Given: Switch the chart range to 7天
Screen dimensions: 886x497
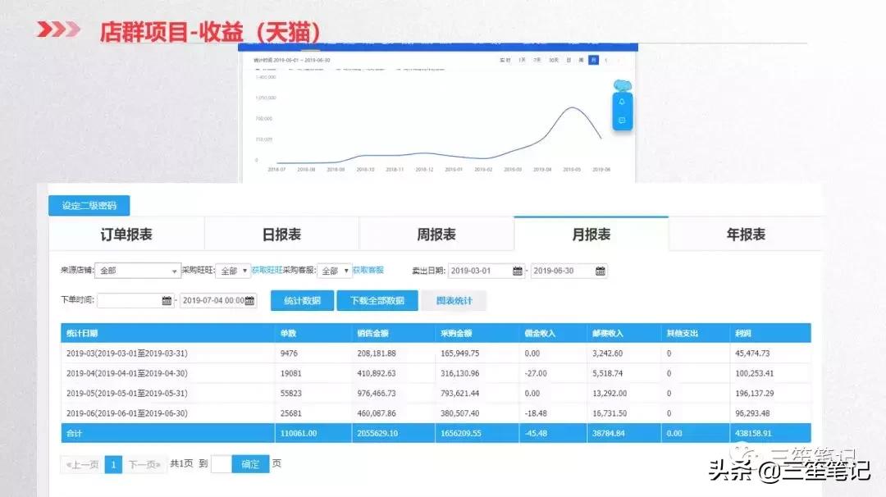Looking at the screenshot, I should [536, 60].
